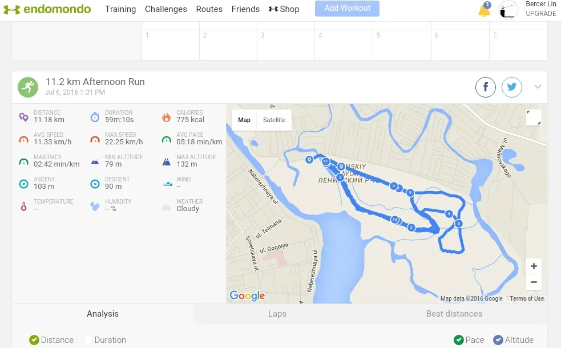Toggle the Pace graph checkbox

coord(459,340)
